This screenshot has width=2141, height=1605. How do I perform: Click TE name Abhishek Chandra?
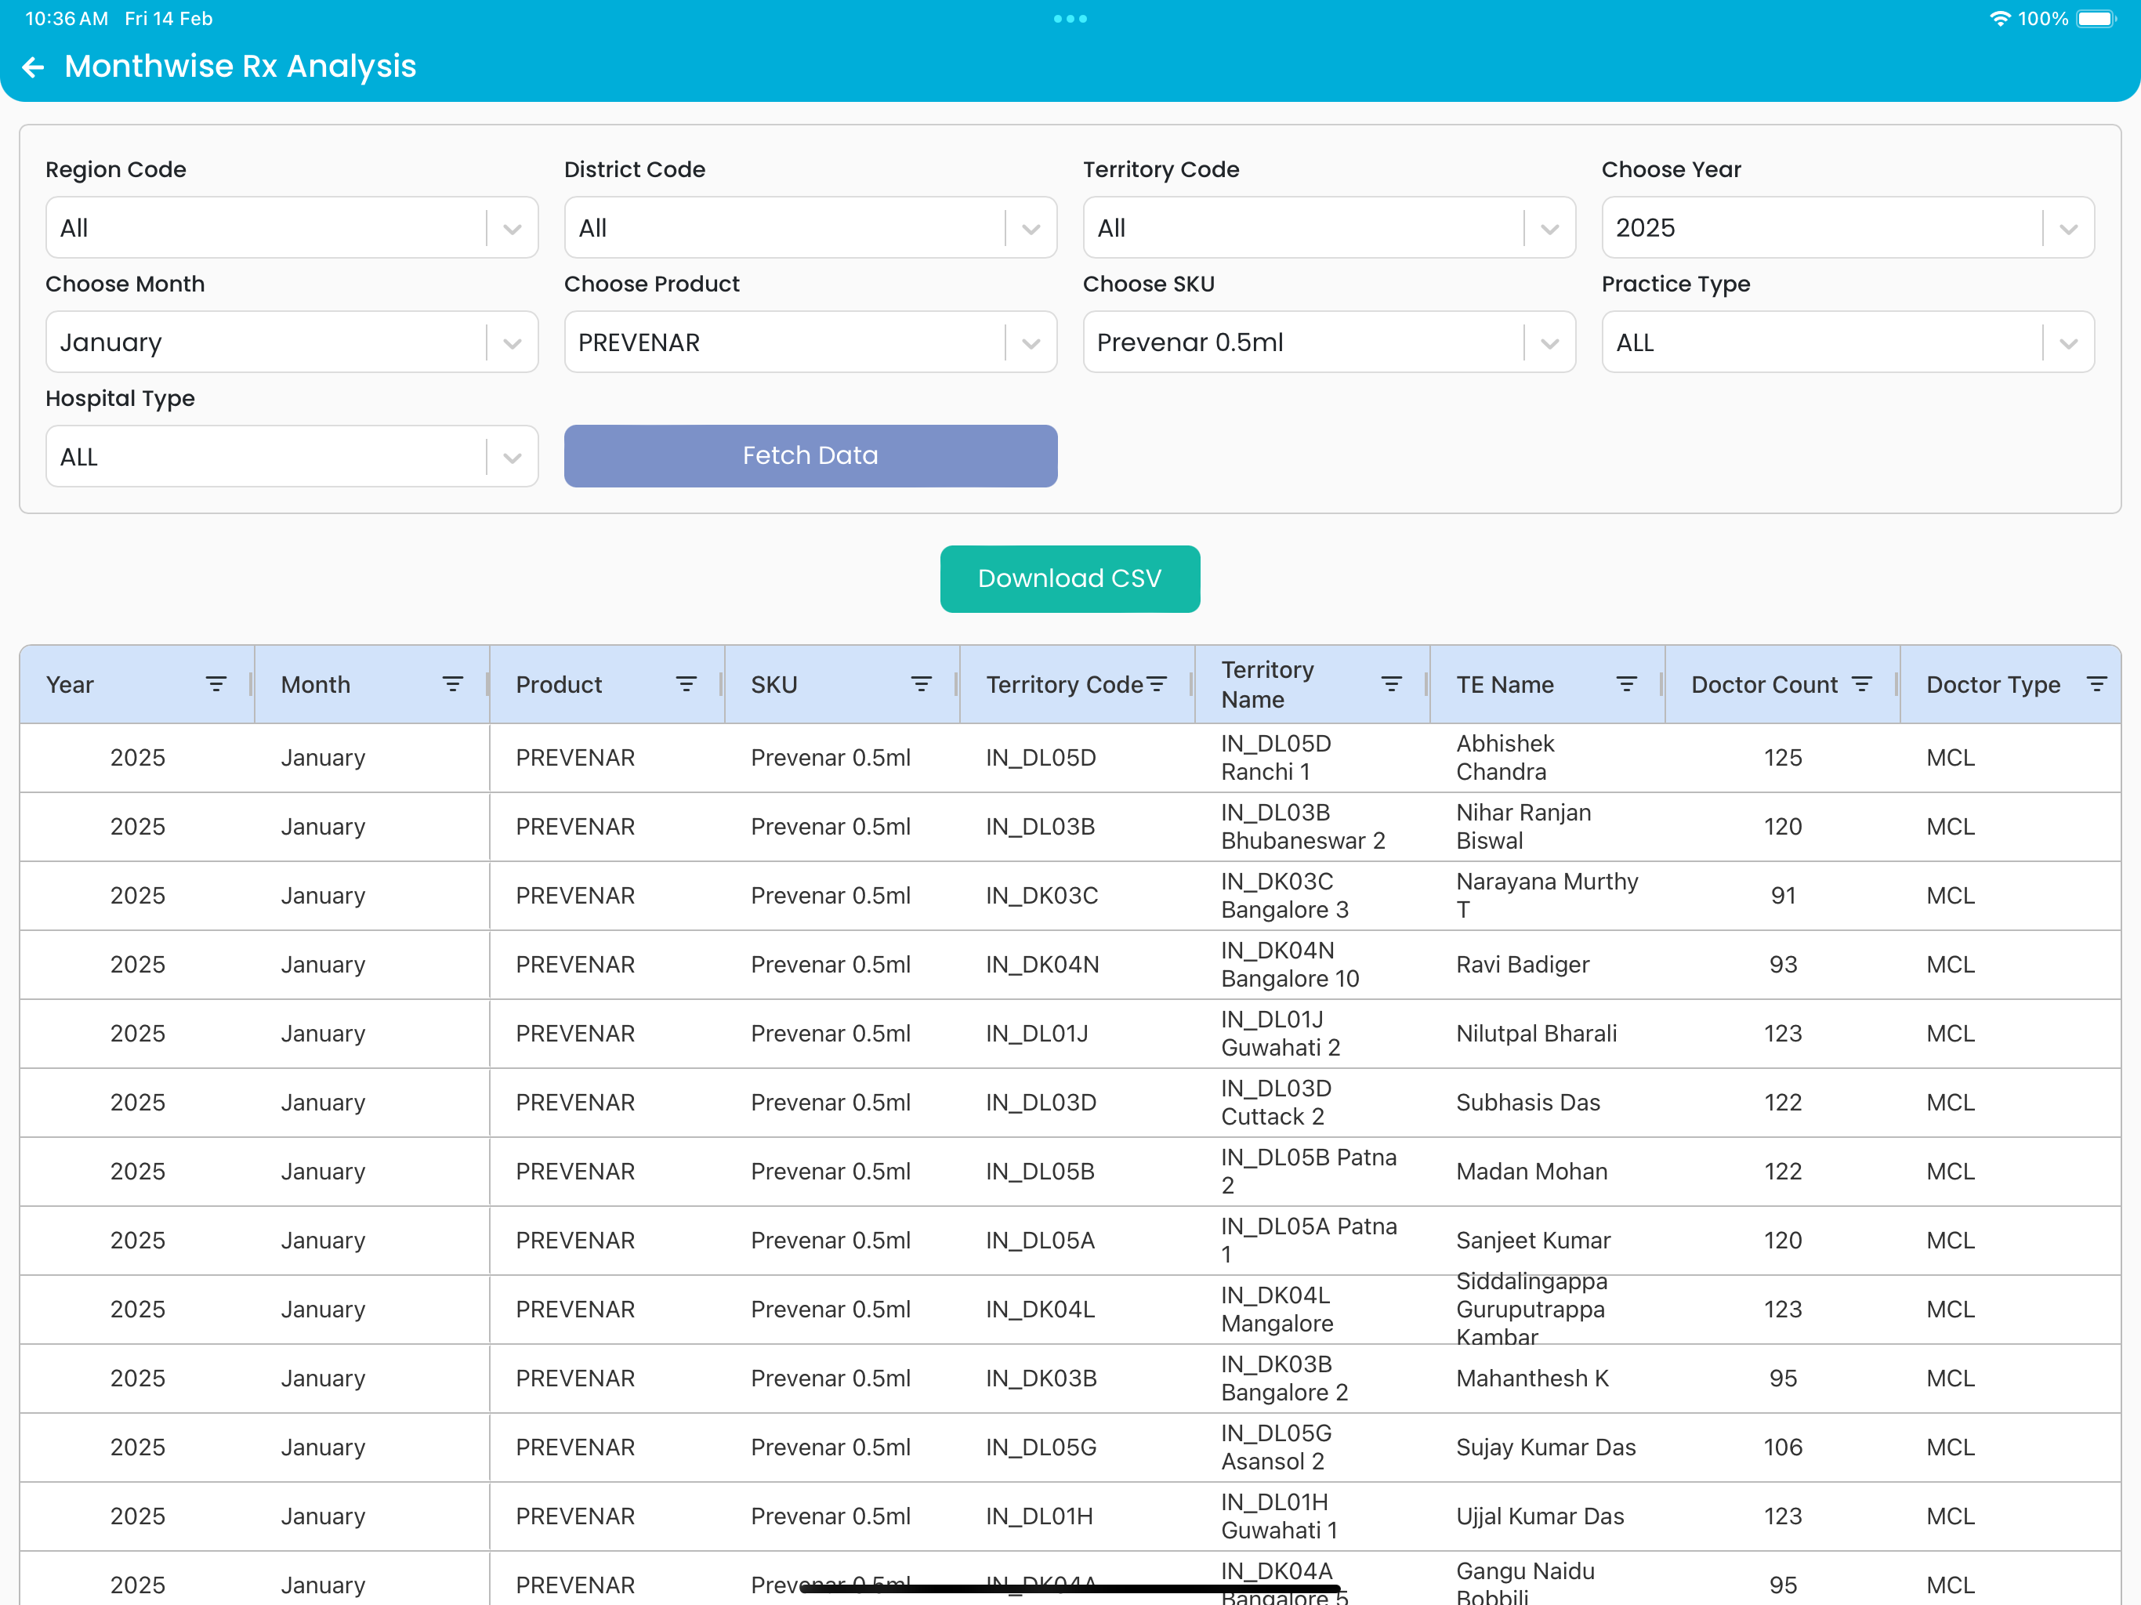click(x=1505, y=758)
